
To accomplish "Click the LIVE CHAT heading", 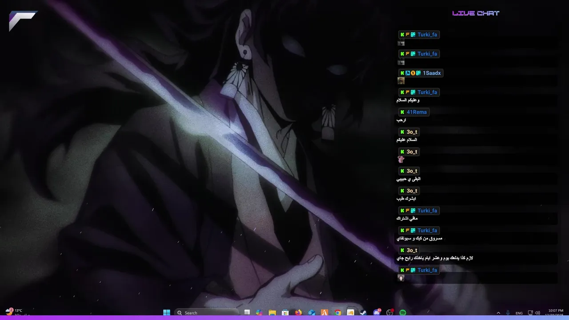I will pos(476,13).
